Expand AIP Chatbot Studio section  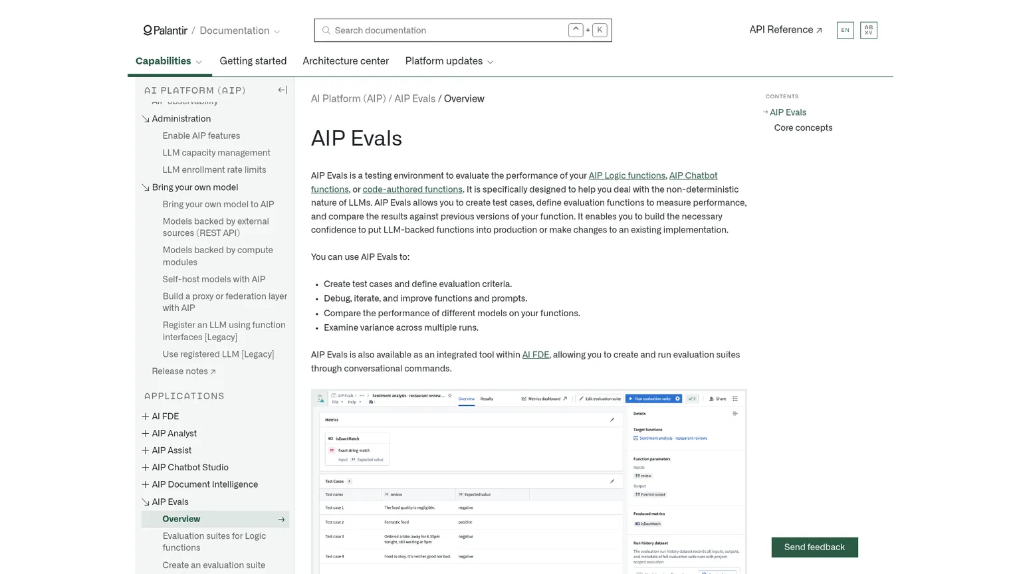coord(146,468)
